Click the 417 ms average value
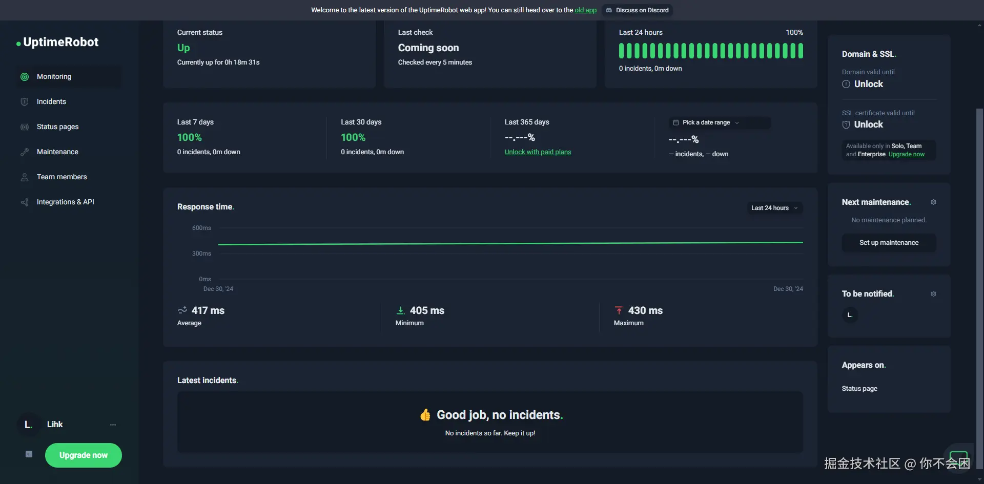Screen dimensions: 984x484 click(208, 310)
